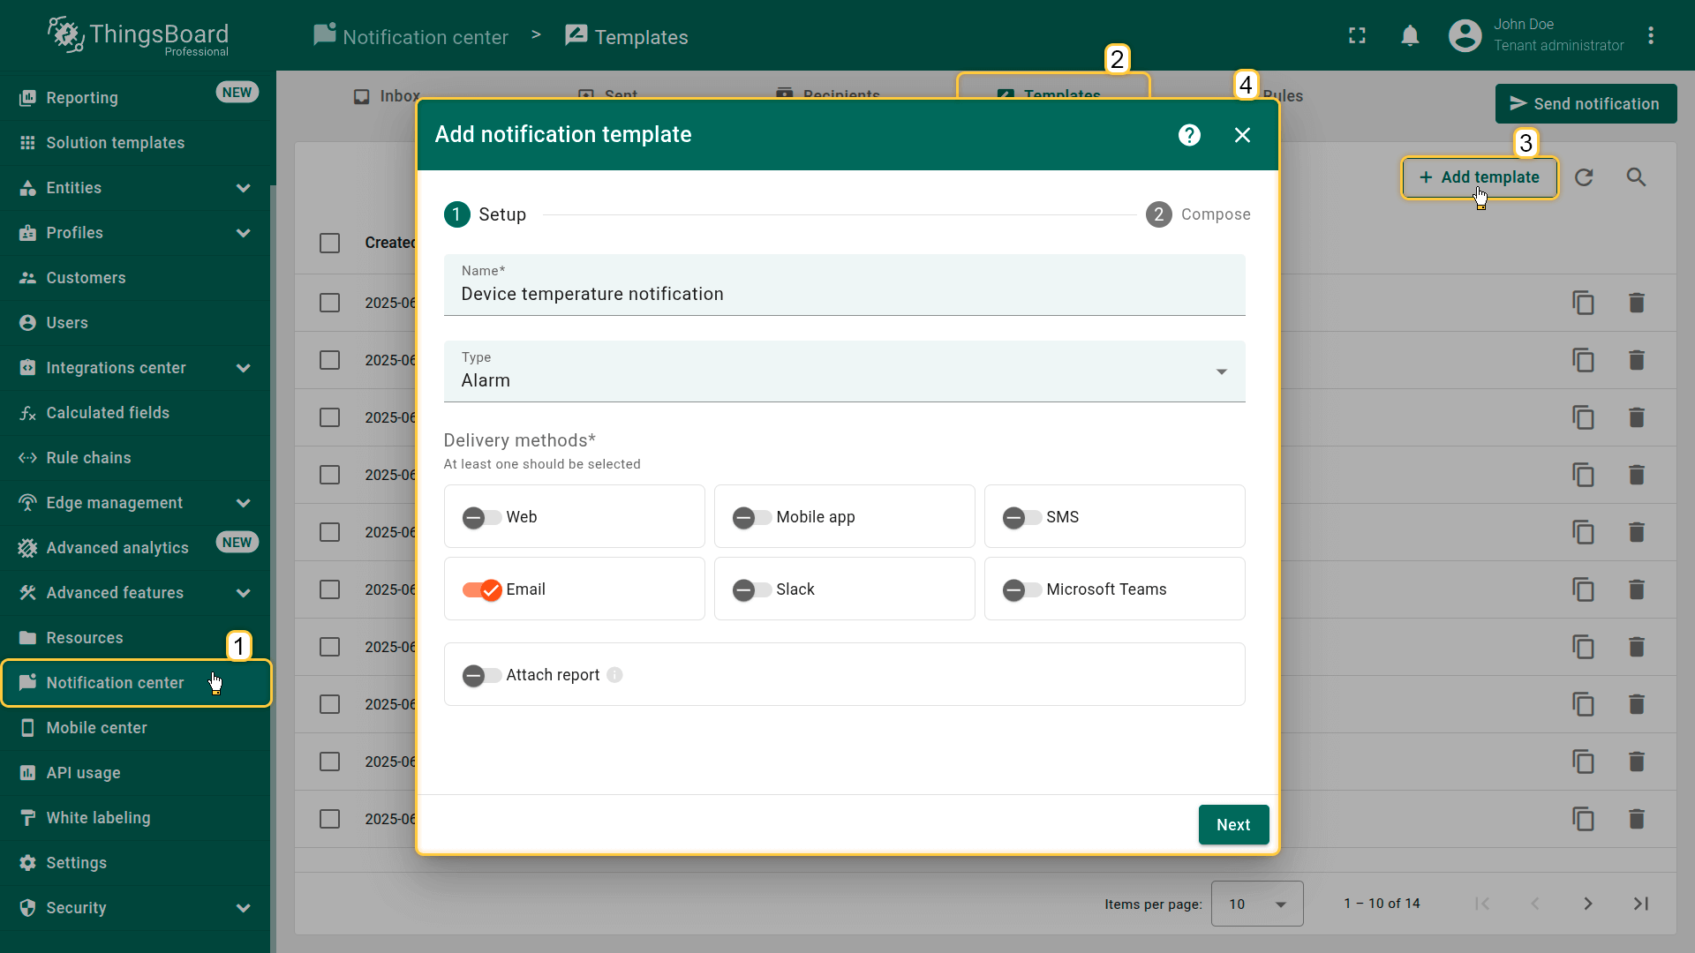Open search using magnifier icon
This screenshot has width=1695, height=953.
pos(1636,177)
